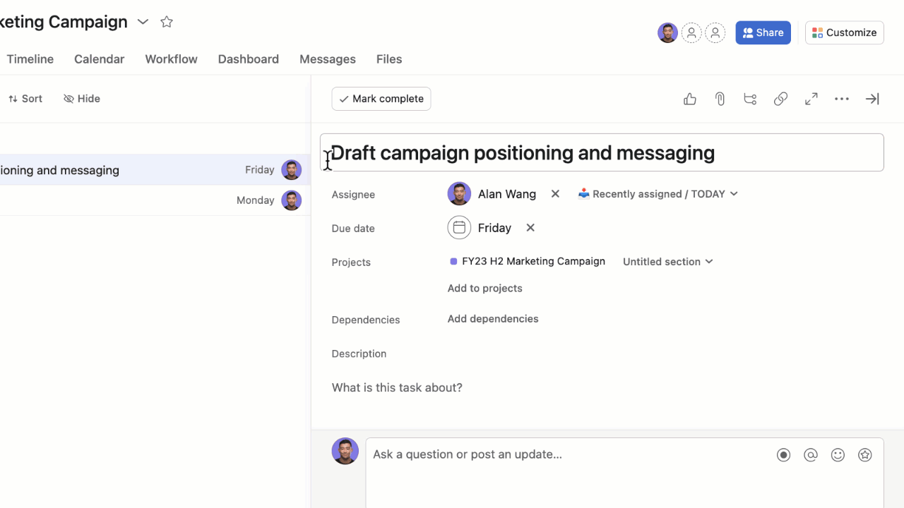
Task: Mark the task complete
Action: 381,99
